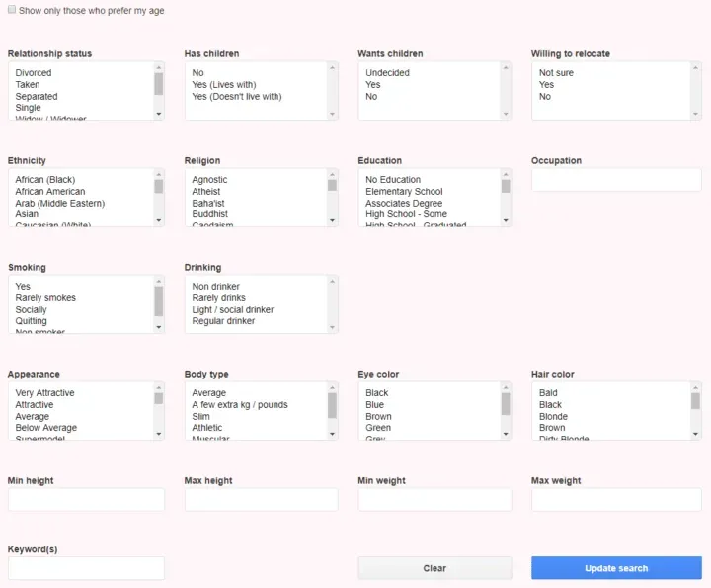The width and height of the screenshot is (711, 588).
Task: Pick 'Not sure' under Willing to relocate
Action: point(556,73)
